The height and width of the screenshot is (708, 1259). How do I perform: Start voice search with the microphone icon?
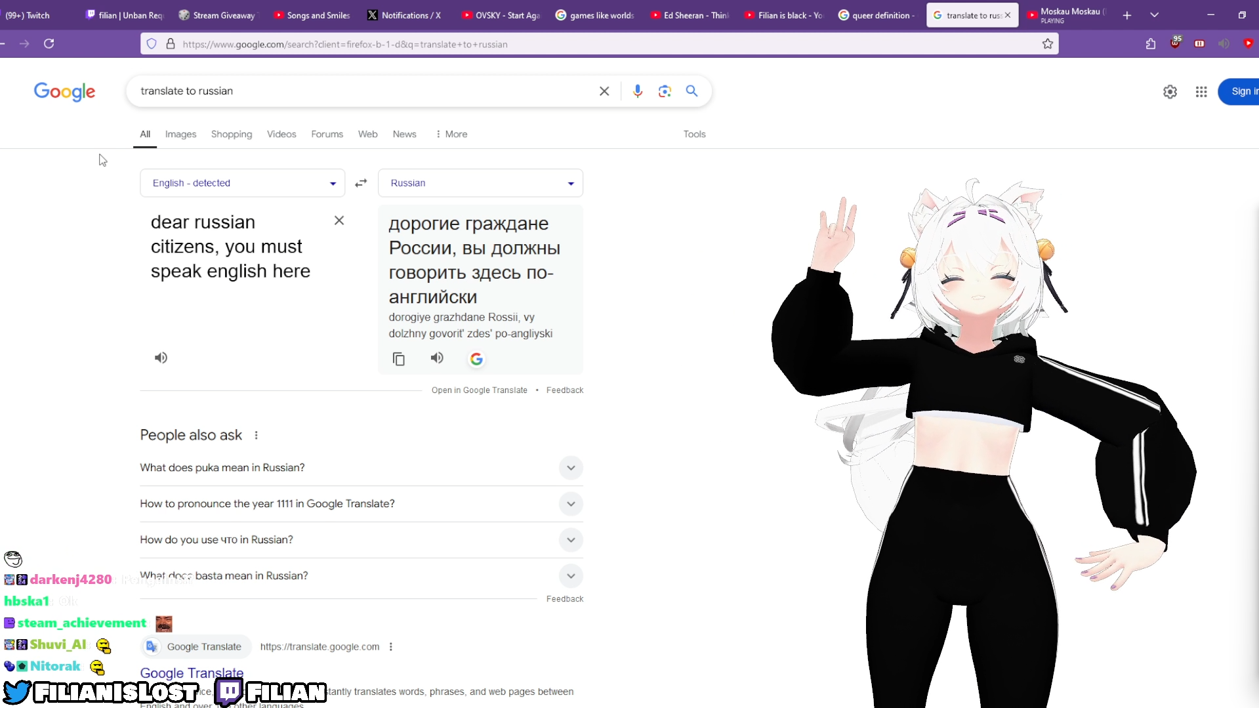point(637,91)
